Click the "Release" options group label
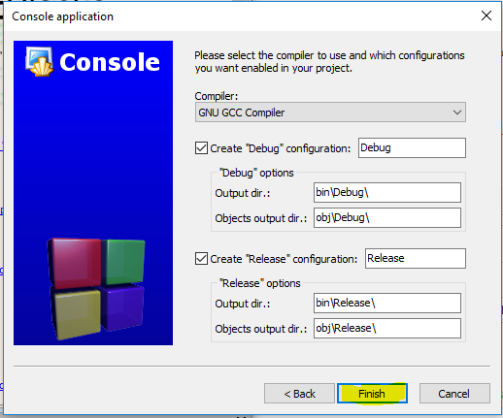The height and width of the screenshot is (418, 503). [x=260, y=283]
